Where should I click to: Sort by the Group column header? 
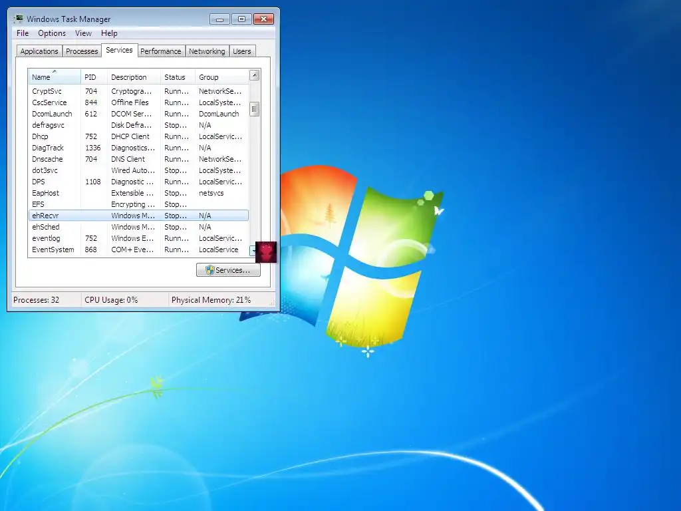tap(221, 77)
